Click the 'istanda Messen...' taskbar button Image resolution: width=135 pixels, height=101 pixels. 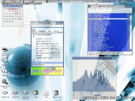pyautogui.click(x=89, y=1)
